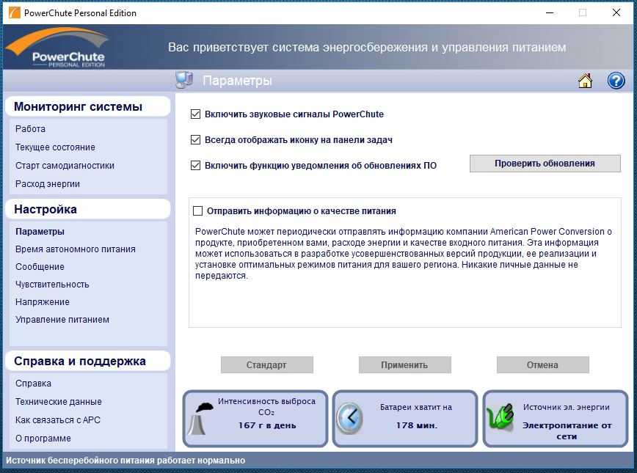Viewport: 637px width, 473px height.
Task: Click the "Применить" button
Action: click(x=404, y=365)
